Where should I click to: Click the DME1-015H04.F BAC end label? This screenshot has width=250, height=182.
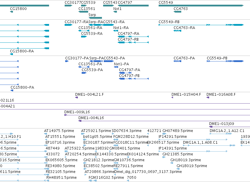point(186,95)
